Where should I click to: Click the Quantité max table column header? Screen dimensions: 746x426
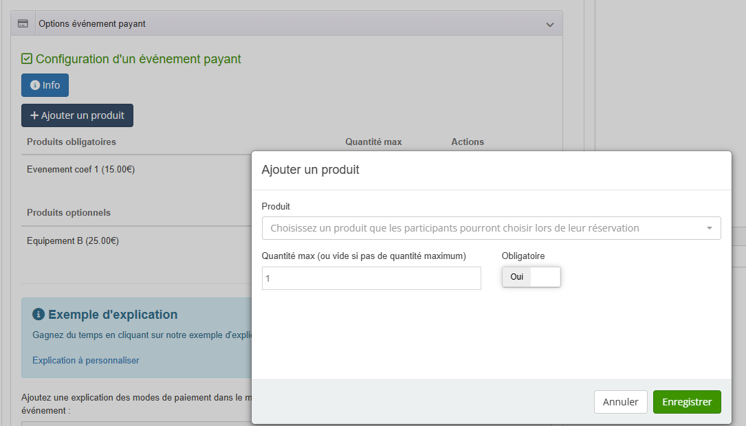[373, 142]
